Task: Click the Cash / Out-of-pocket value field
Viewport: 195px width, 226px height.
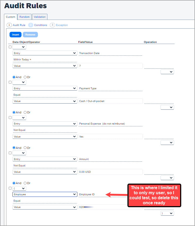Action: point(110,101)
